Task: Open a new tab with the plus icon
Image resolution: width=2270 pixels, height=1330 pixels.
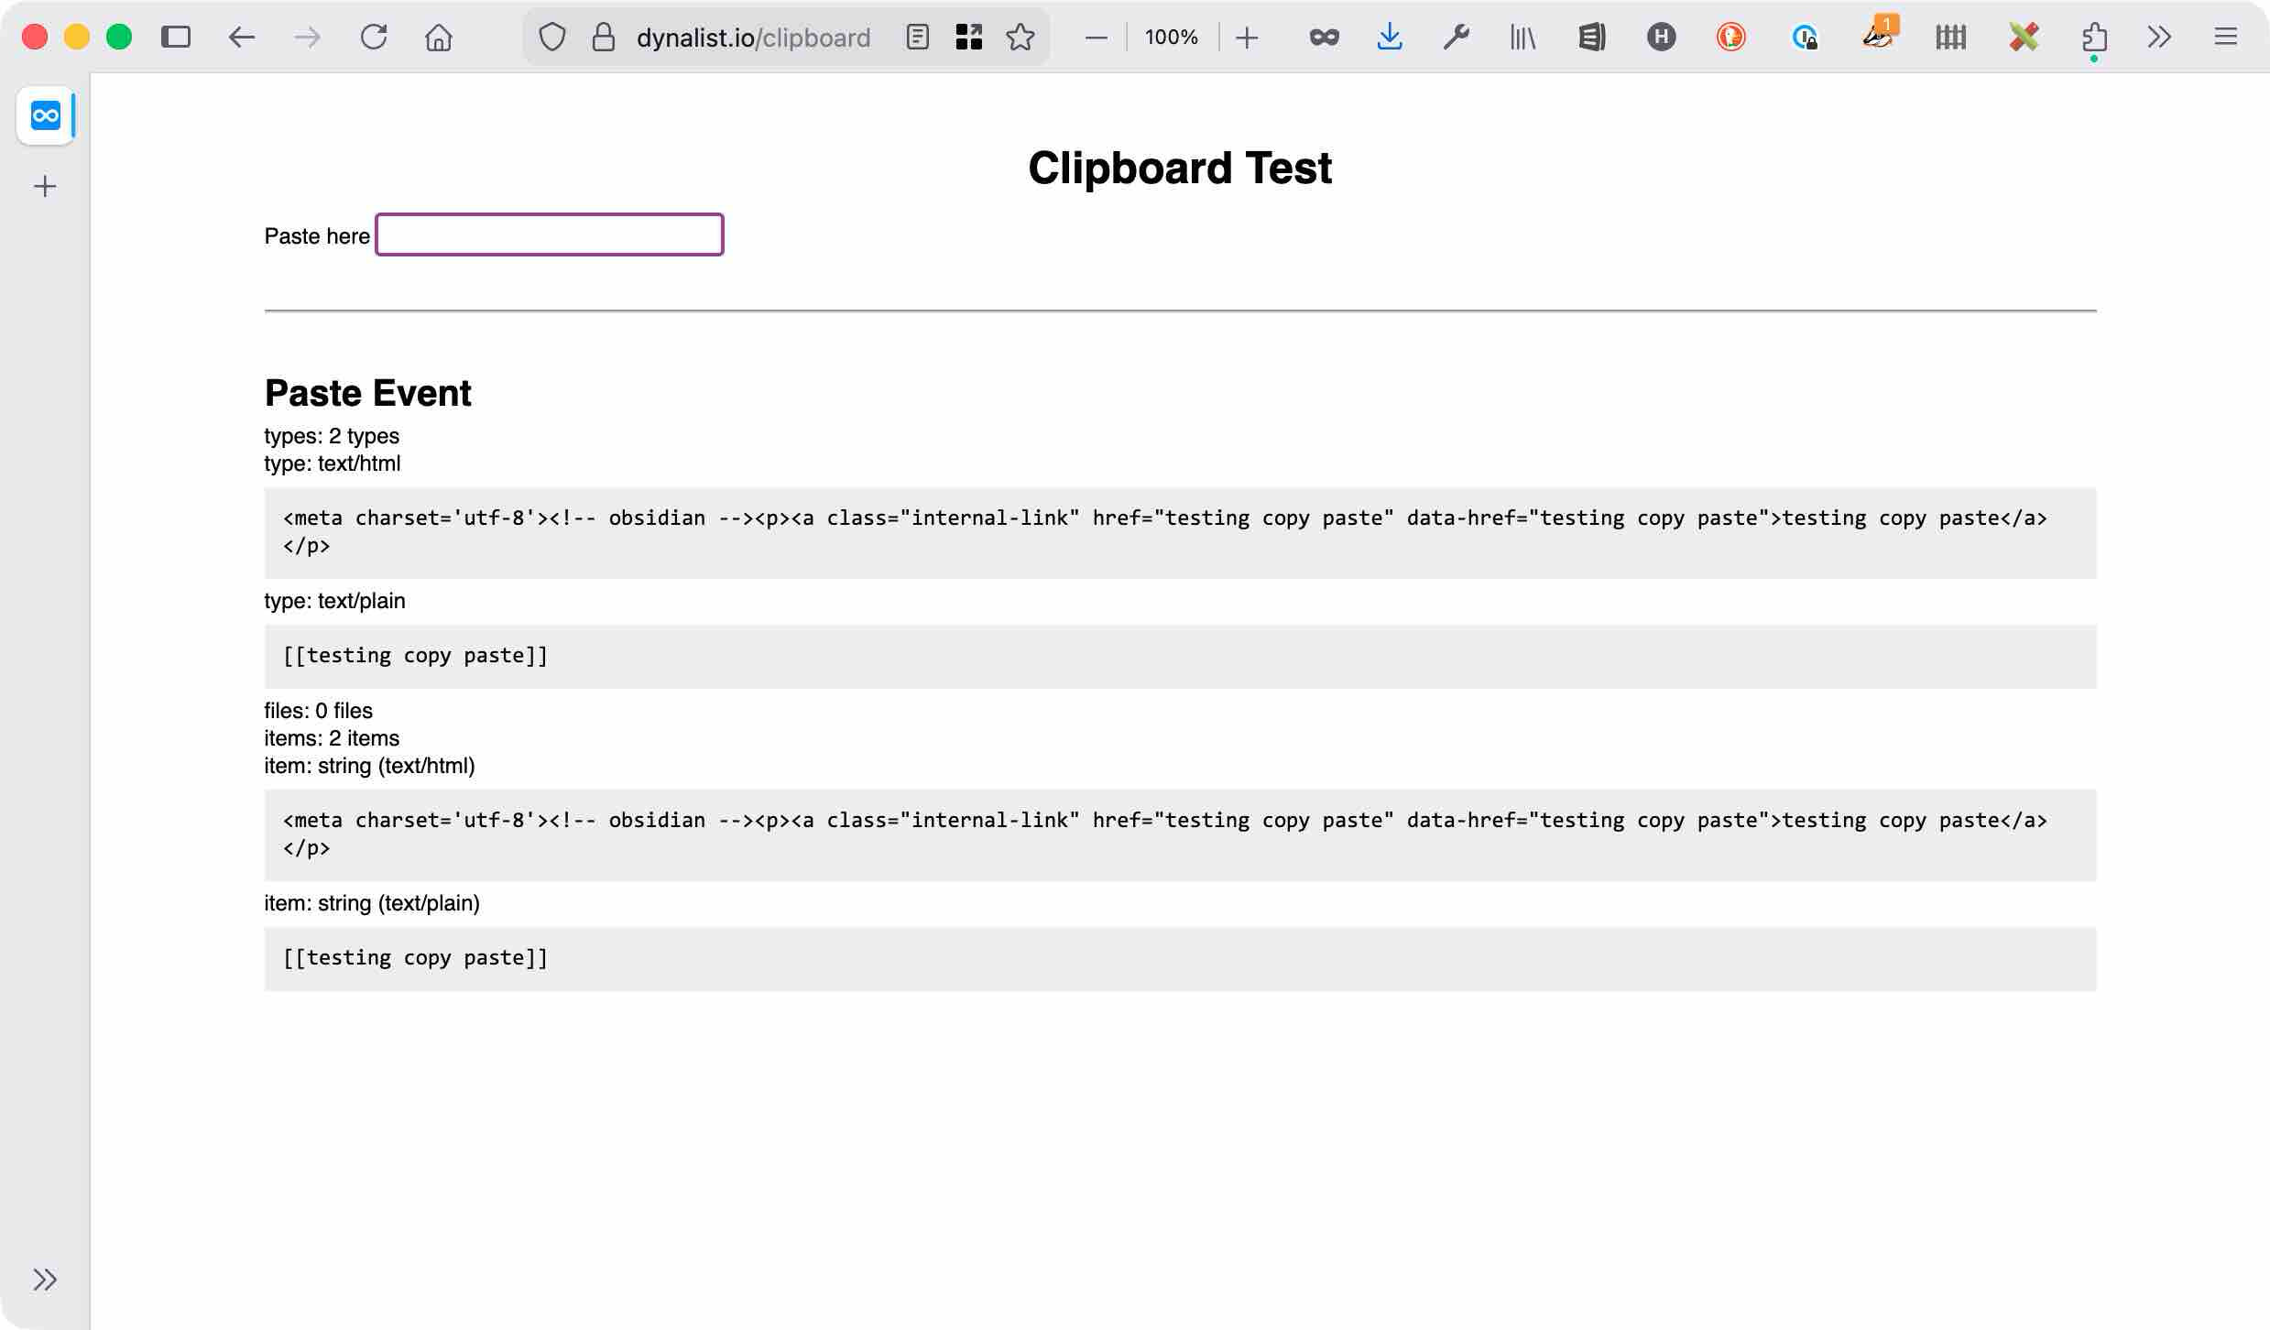Action: point(45,187)
